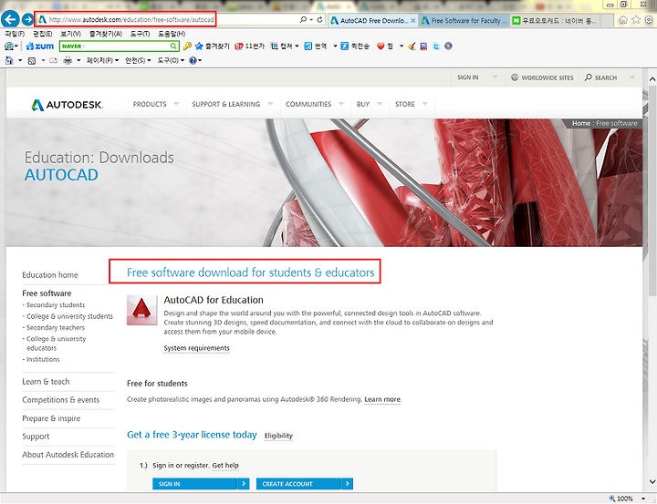Click the broom cleaner icon in toolbar
This screenshot has height=504, width=657.
[x=412, y=46]
